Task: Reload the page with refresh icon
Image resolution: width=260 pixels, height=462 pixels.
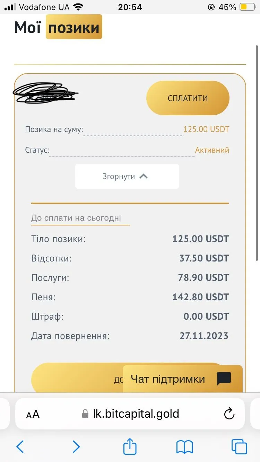Action: pos(229,414)
